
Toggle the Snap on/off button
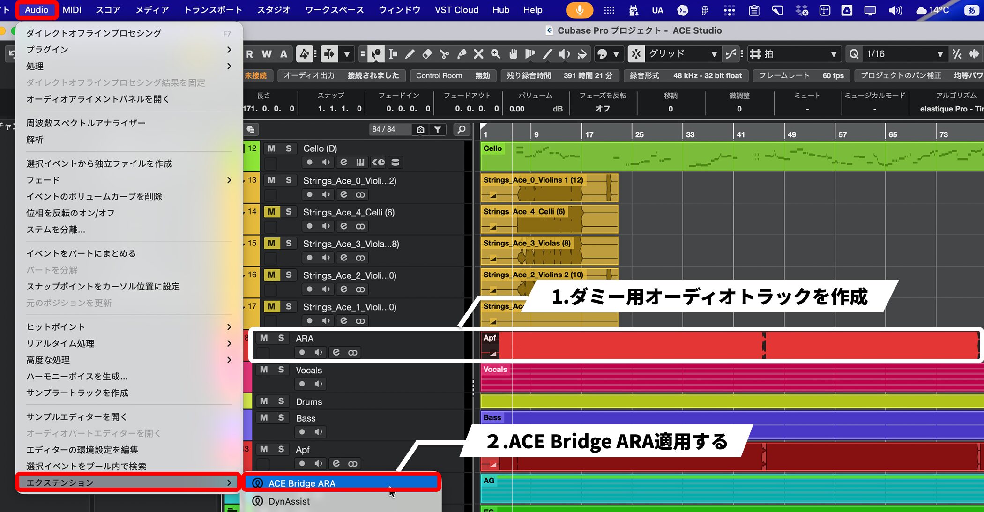coord(636,54)
